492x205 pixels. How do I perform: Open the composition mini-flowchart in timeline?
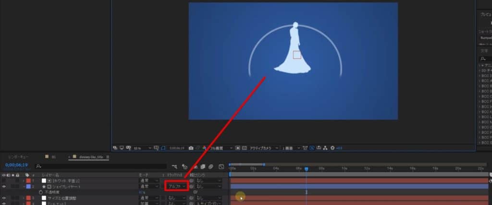click(174, 167)
